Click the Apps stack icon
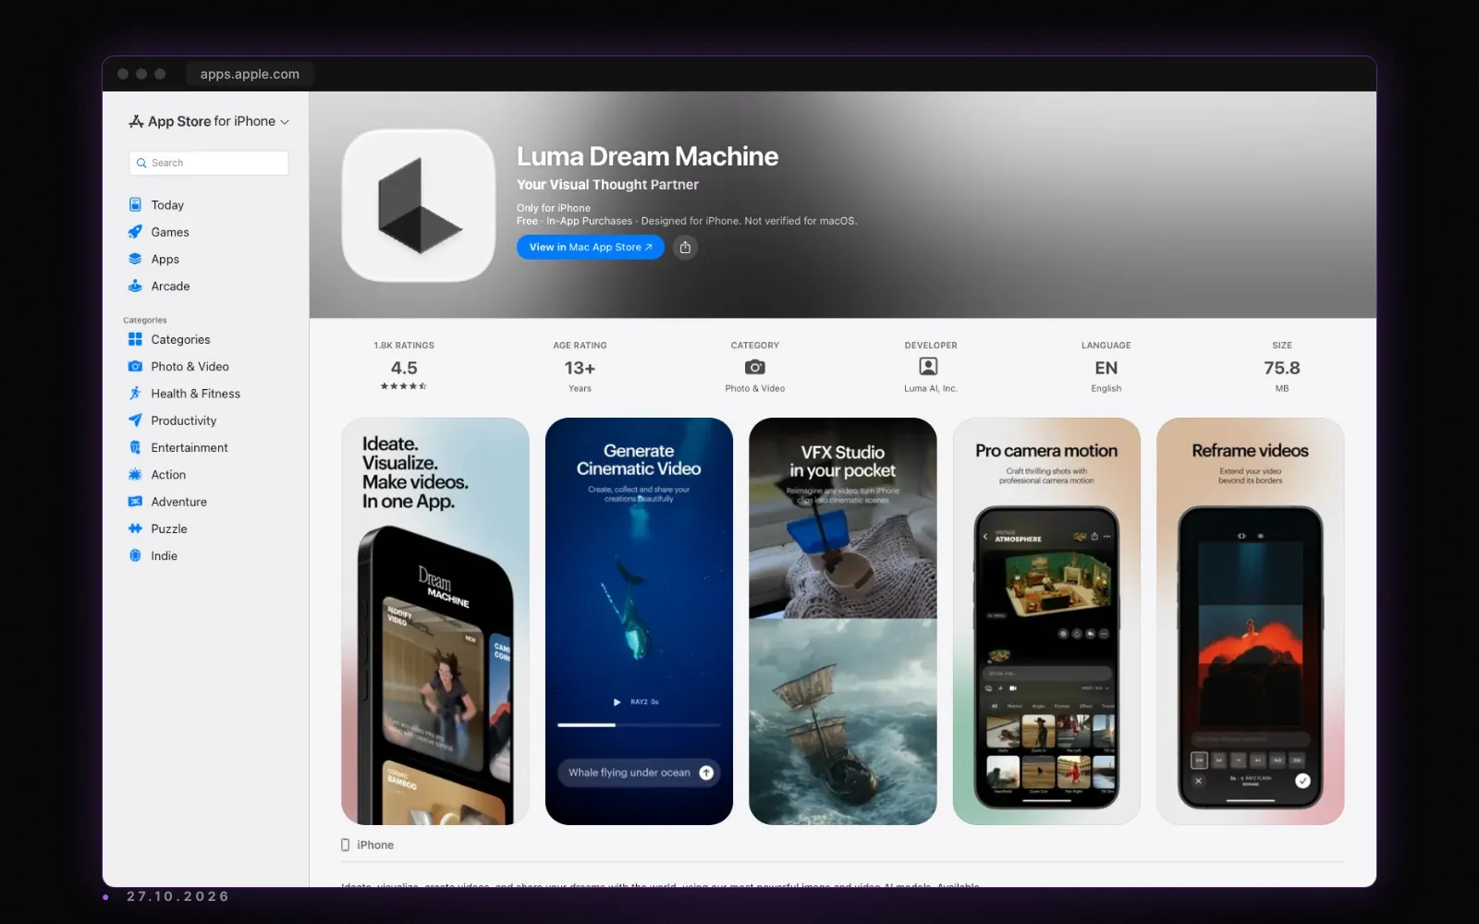 [135, 259]
